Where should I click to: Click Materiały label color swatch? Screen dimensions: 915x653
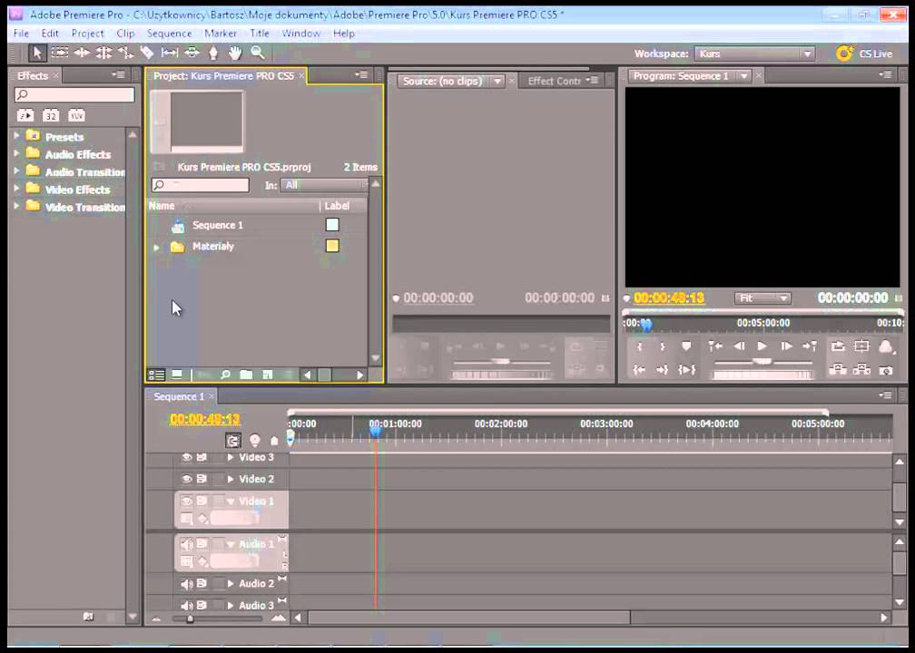coord(332,246)
